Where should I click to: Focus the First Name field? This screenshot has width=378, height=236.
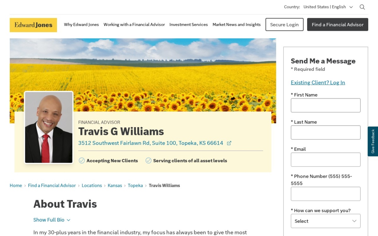pos(325,105)
